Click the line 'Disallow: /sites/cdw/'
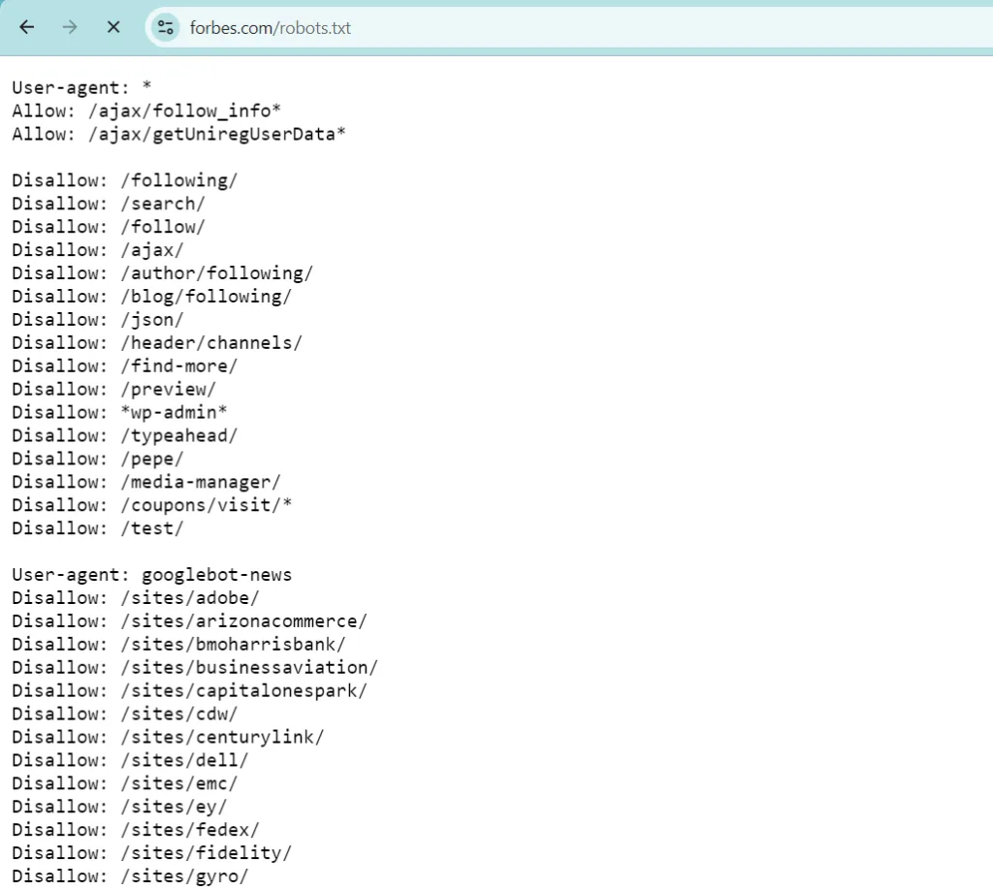The width and height of the screenshot is (993, 890). (x=125, y=714)
